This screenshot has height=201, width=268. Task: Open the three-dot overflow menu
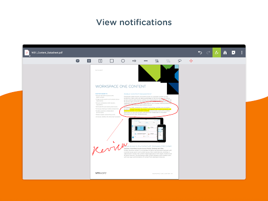click(242, 52)
